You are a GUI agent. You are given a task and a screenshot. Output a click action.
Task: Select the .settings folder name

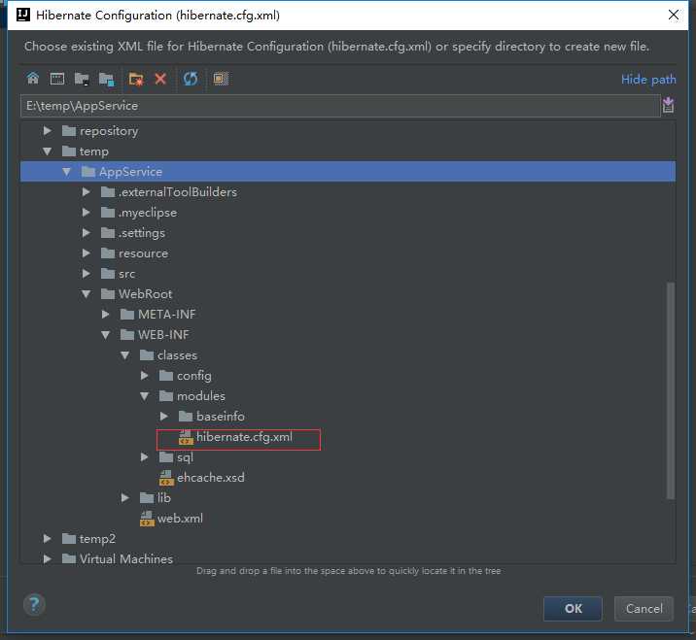(x=142, y=233)
